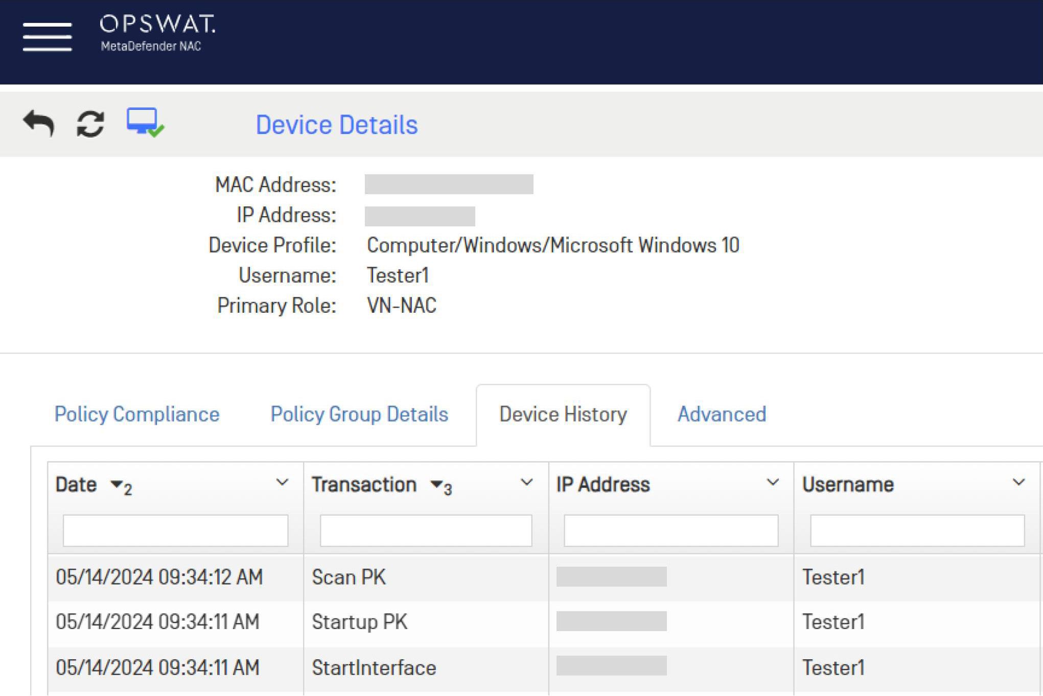Focus the Username filter text box
Image resolution: width=1043 pixels, height=696 pixels.
click(917, 530)
